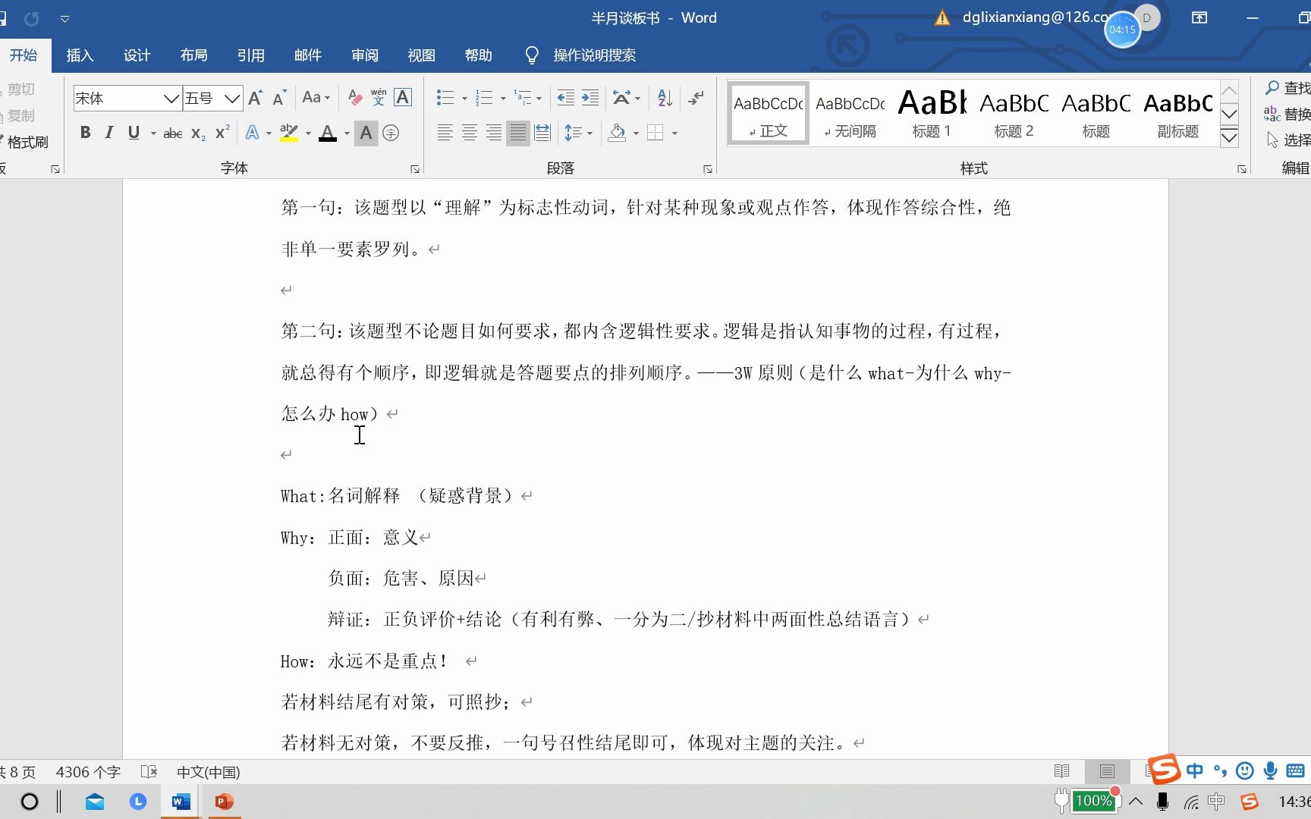Viewport: 1311px width, 819px height.
Task: Apply enclosed character
Action: (x=391, y=133)
